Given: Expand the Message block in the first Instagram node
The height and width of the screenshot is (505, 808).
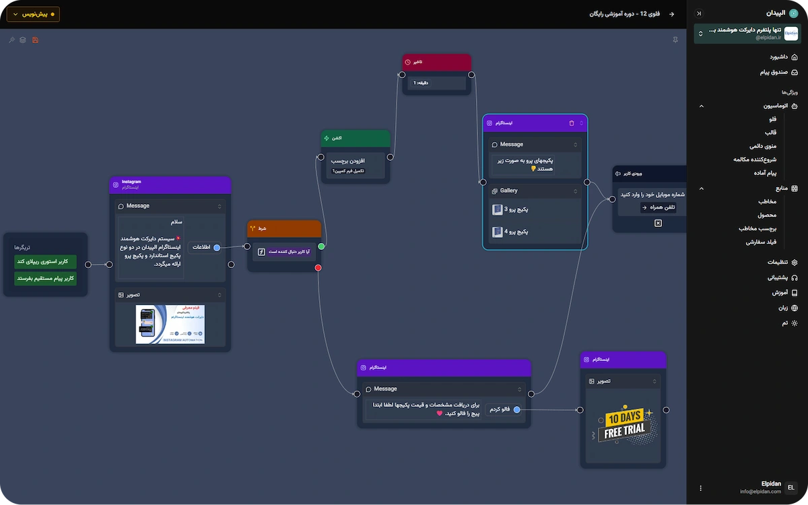Looking at the screenshot, I should tap(220, 206).
